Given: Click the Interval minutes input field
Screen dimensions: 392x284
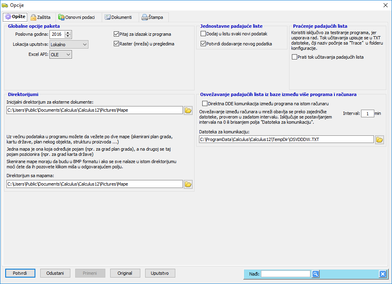Looking at the screenshot, I should tap(367, 113).
